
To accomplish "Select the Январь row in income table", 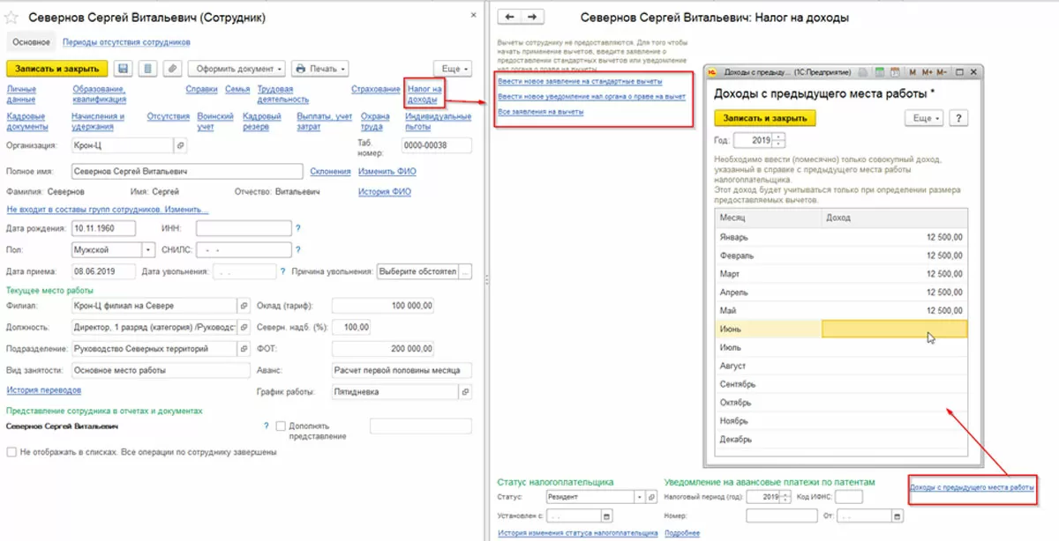I will coord(842,236).
